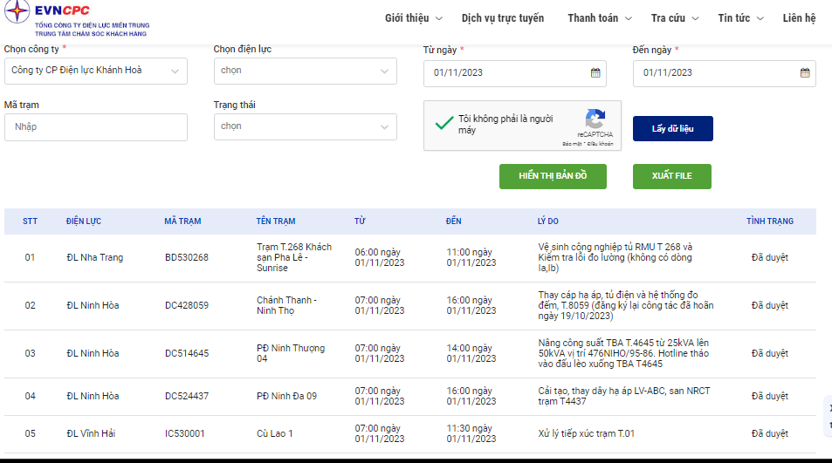The image size is (832, 463).
Task: Click the HIỂN THỊ BẢN ĐỒ button
Action: point(553,176)
